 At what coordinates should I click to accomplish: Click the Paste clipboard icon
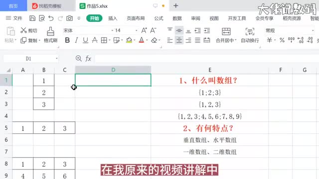[10, 31]
